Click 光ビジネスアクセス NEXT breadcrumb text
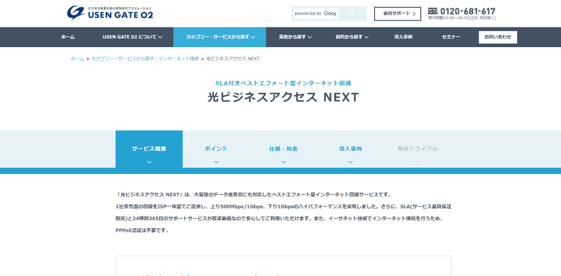561x276 pixels. tap(233, 59)
